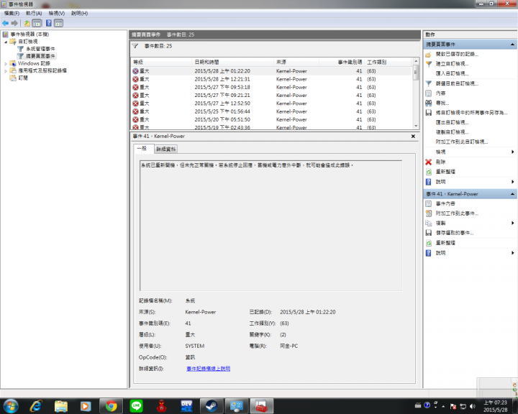
Task: Toggle the console tree pane toolbar icon
Action: 37,23
